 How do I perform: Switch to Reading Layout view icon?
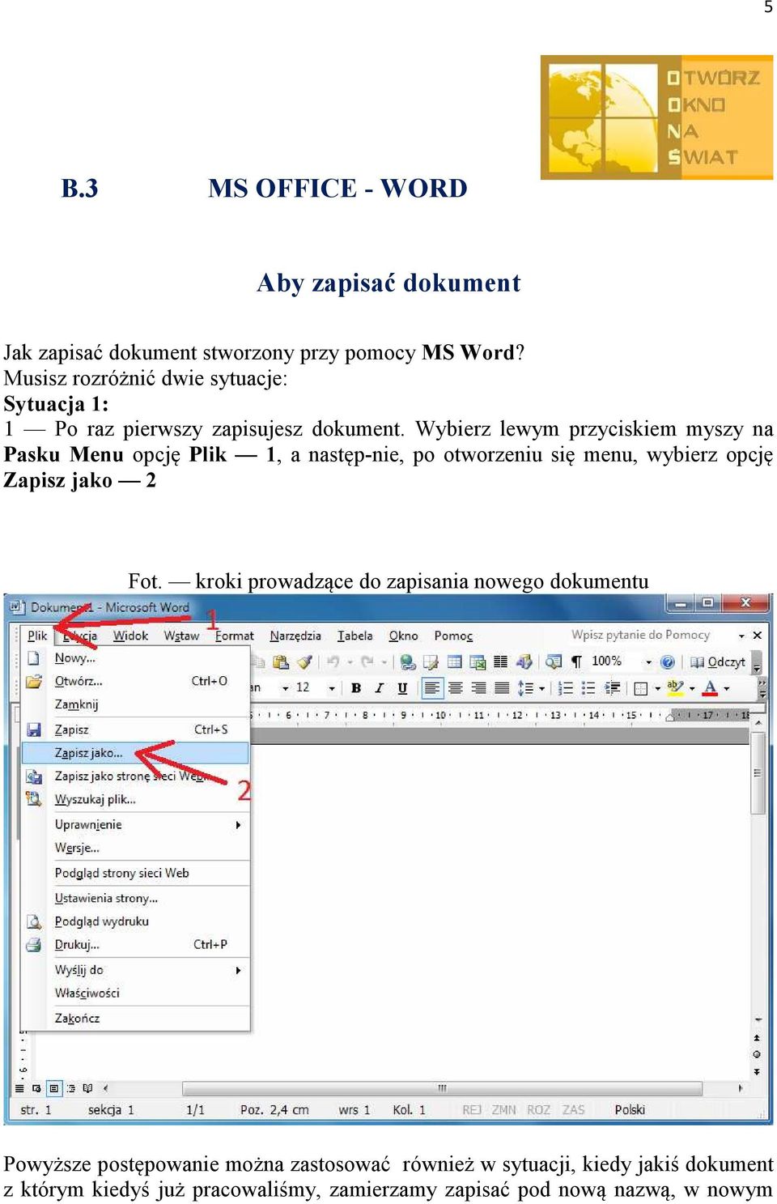pyautogui.click(x=87, y=1088)
